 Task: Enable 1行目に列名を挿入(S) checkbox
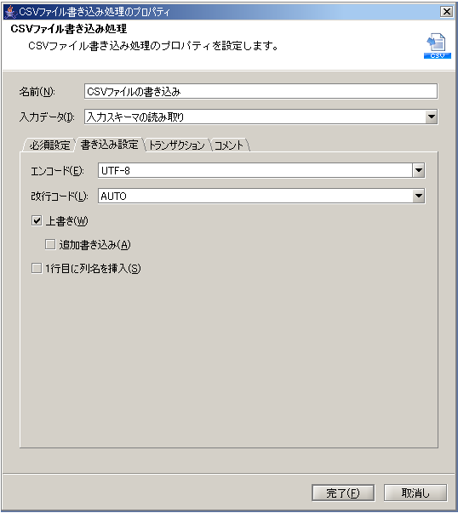pos(37,268)
